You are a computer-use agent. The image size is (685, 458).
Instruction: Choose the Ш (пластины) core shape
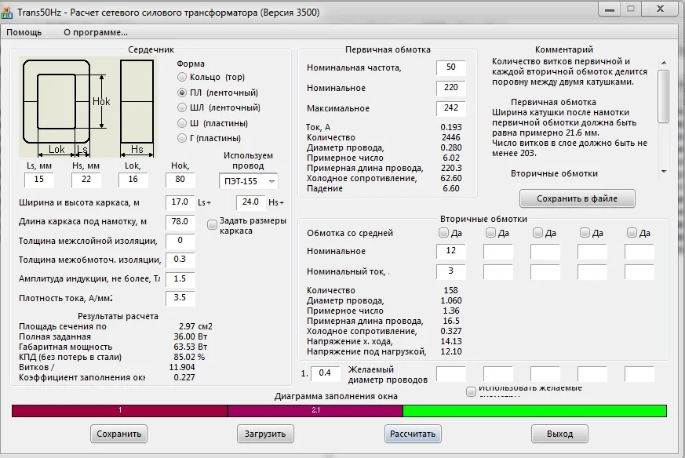182,123
